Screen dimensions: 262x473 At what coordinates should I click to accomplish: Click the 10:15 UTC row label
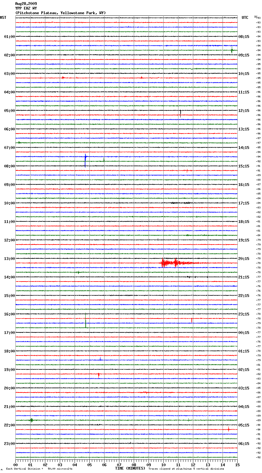[244, 74]
